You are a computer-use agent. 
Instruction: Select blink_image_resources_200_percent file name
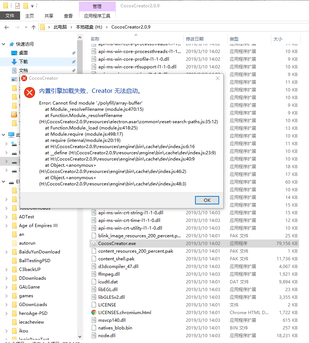pyautogui.click(x=140, y=235)
